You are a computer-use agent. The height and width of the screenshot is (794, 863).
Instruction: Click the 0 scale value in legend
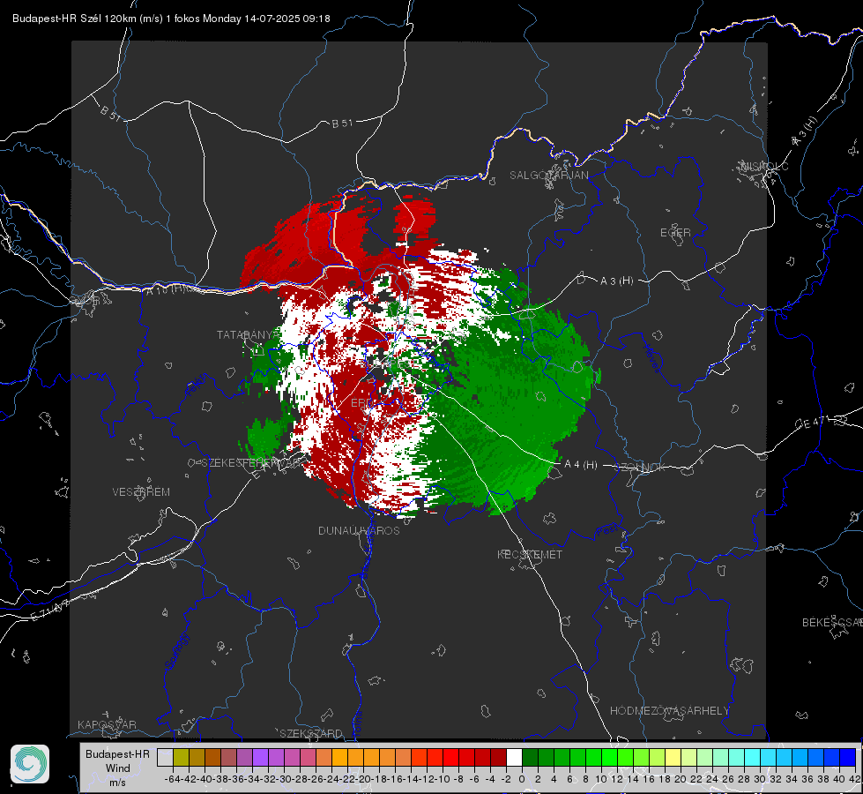(x=522, y=779)
